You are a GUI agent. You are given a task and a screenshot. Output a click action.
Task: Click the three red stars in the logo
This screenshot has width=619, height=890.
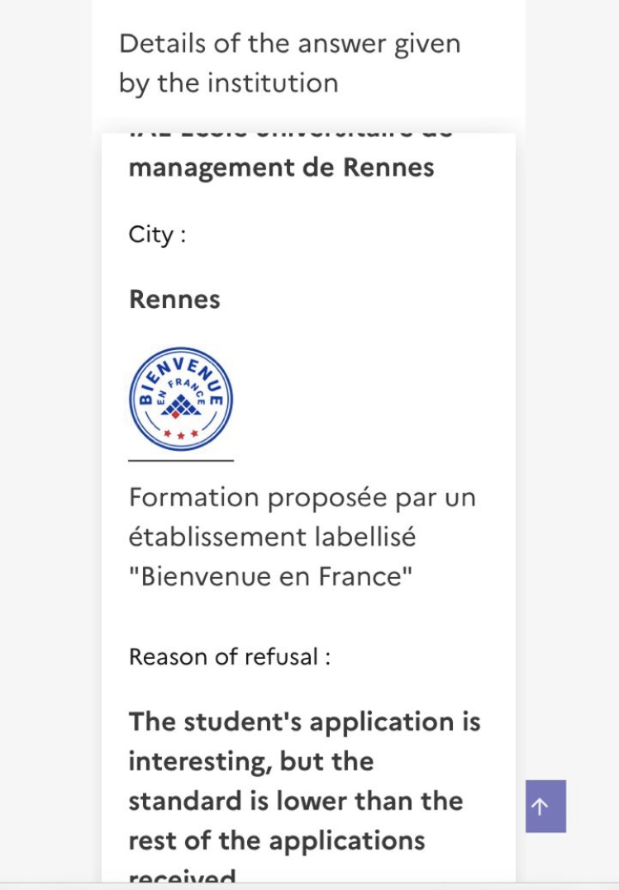point(181,433)
